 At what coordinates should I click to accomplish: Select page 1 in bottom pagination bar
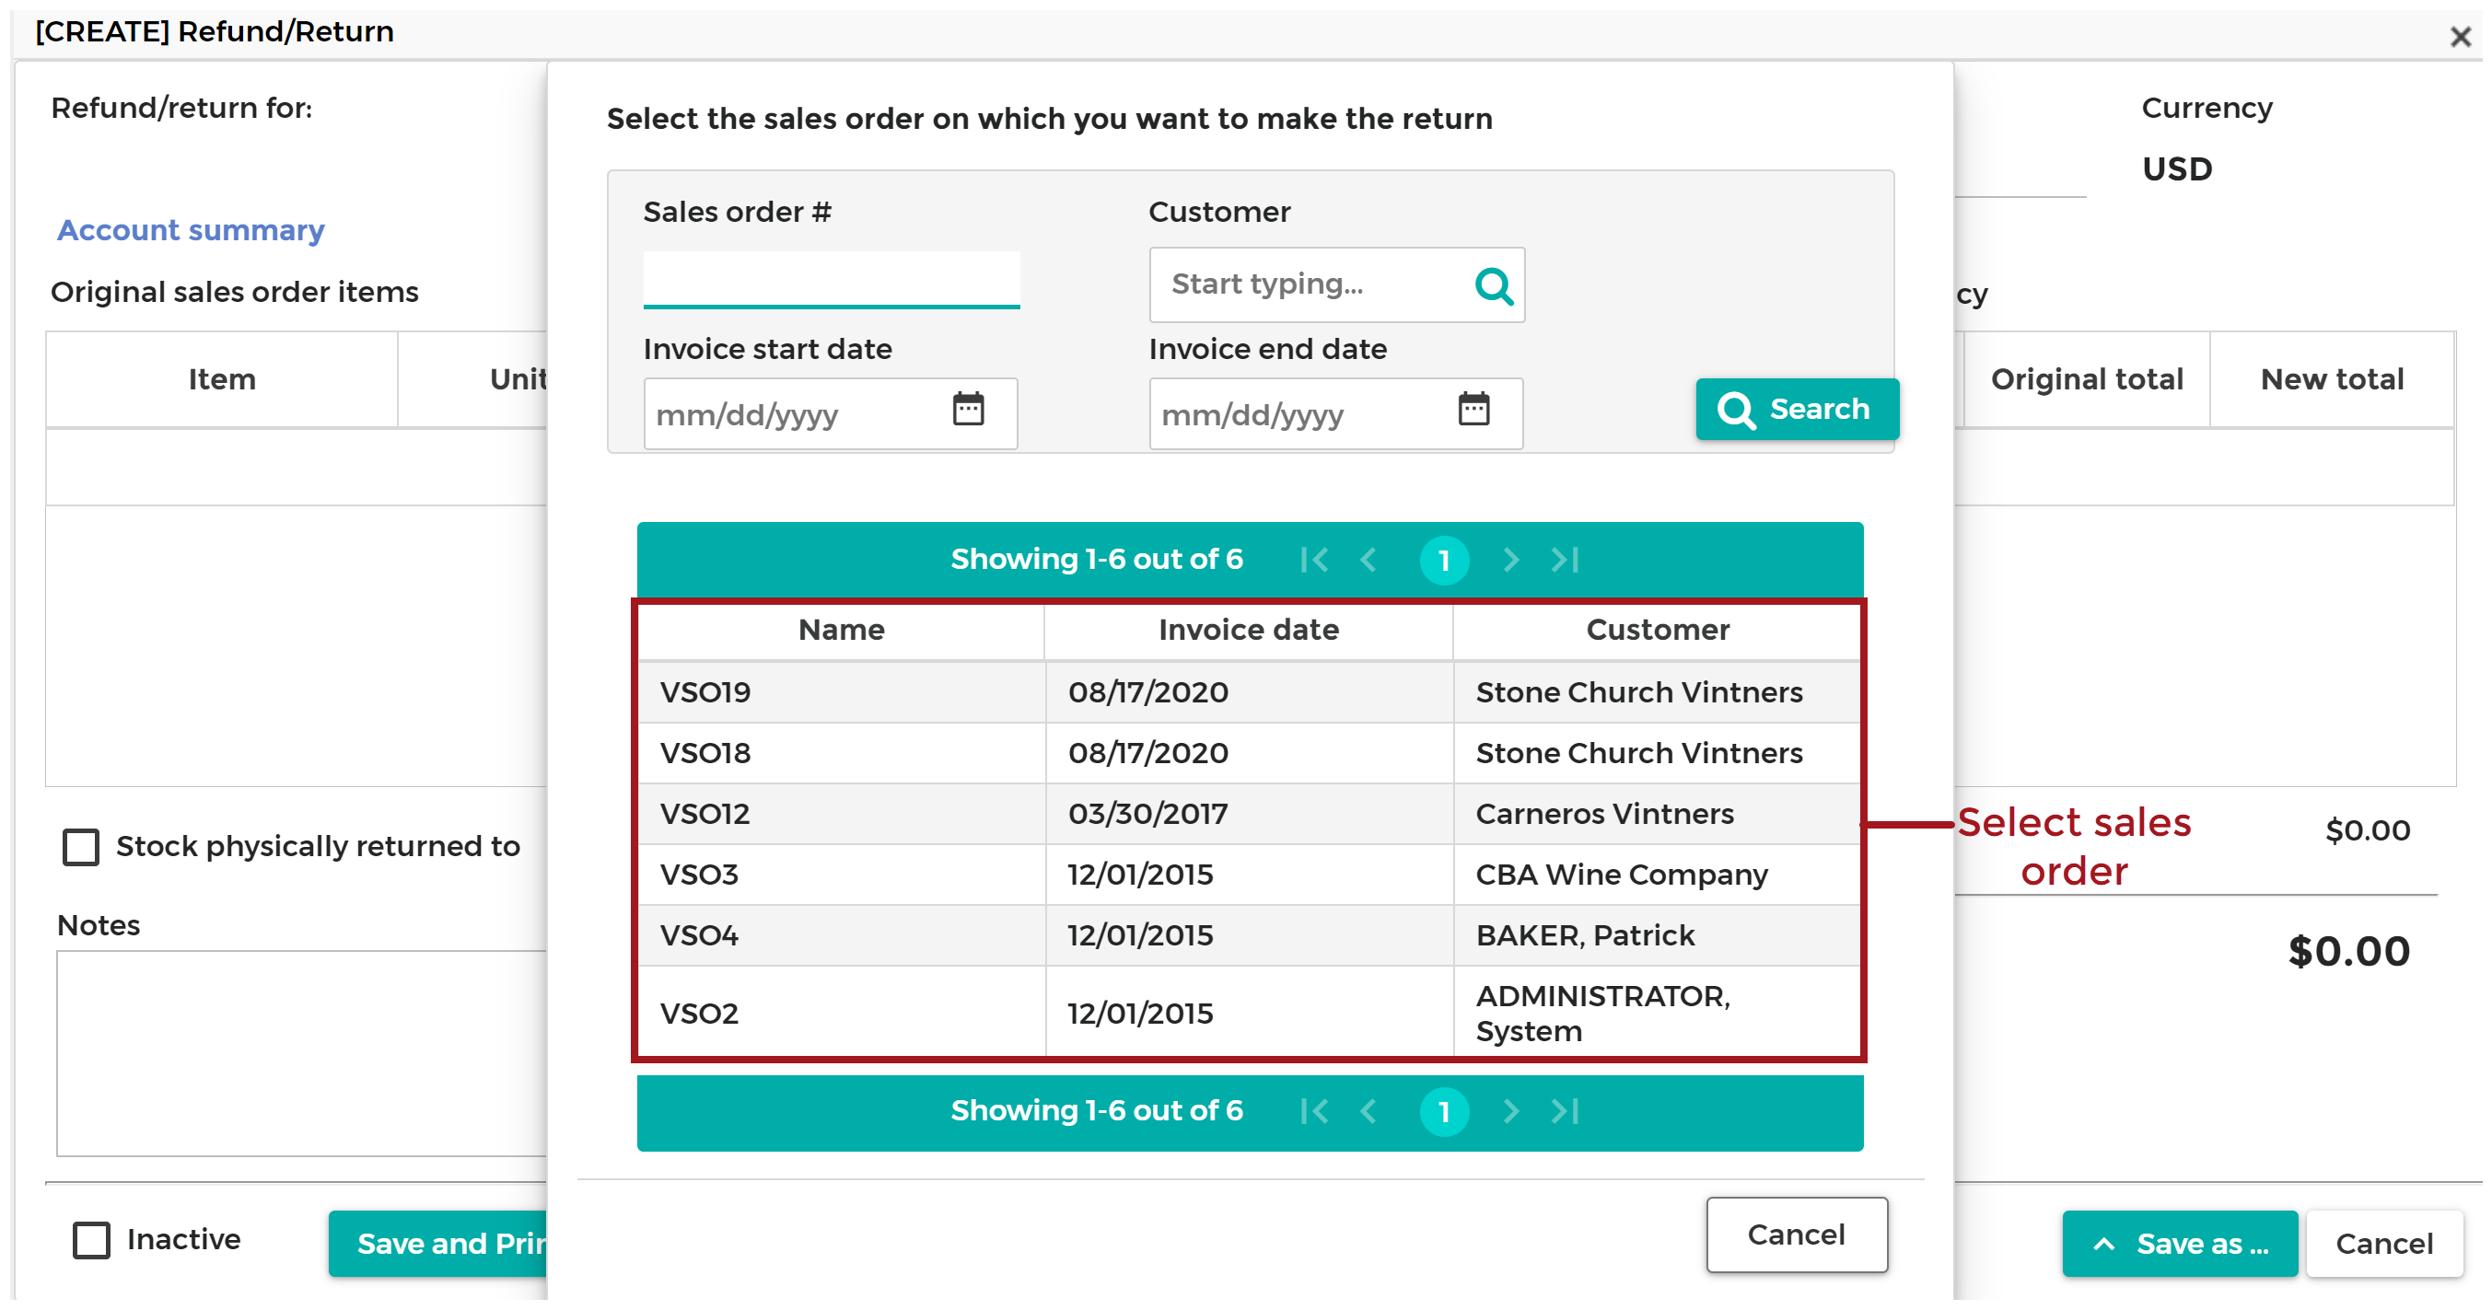(x=1444, y=1112)
